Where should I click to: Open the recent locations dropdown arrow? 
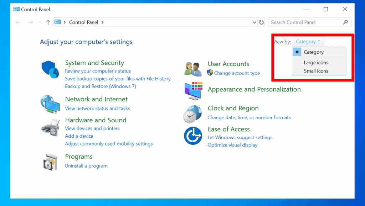[40, 22]
